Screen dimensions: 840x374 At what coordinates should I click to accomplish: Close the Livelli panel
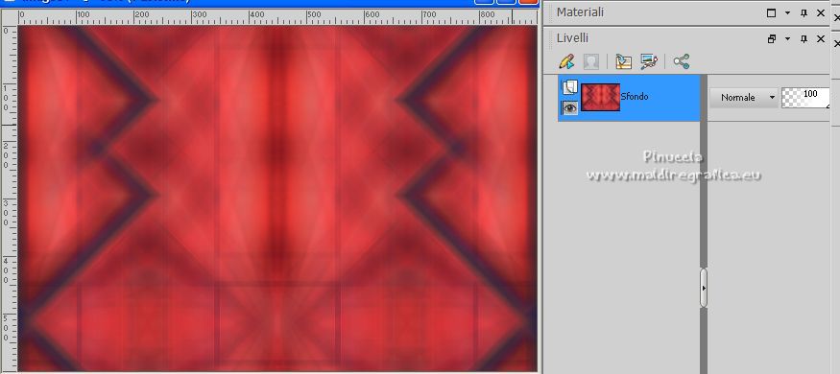(820, 39)
